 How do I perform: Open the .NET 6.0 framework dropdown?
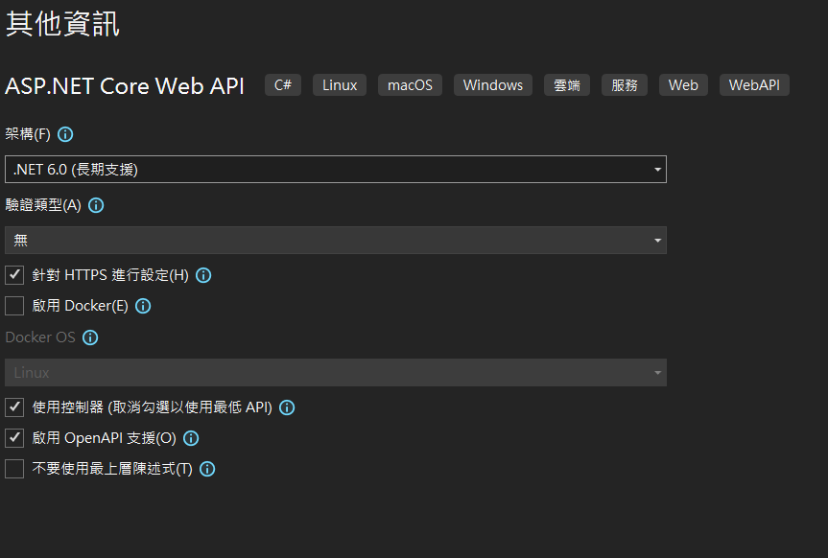click(x=336, y=170)
